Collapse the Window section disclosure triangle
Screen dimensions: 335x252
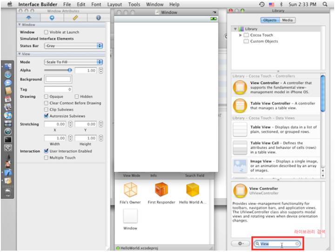(20, 25)
